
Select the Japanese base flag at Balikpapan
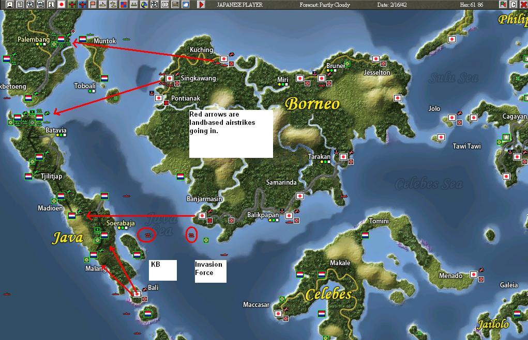coord(289,215)
